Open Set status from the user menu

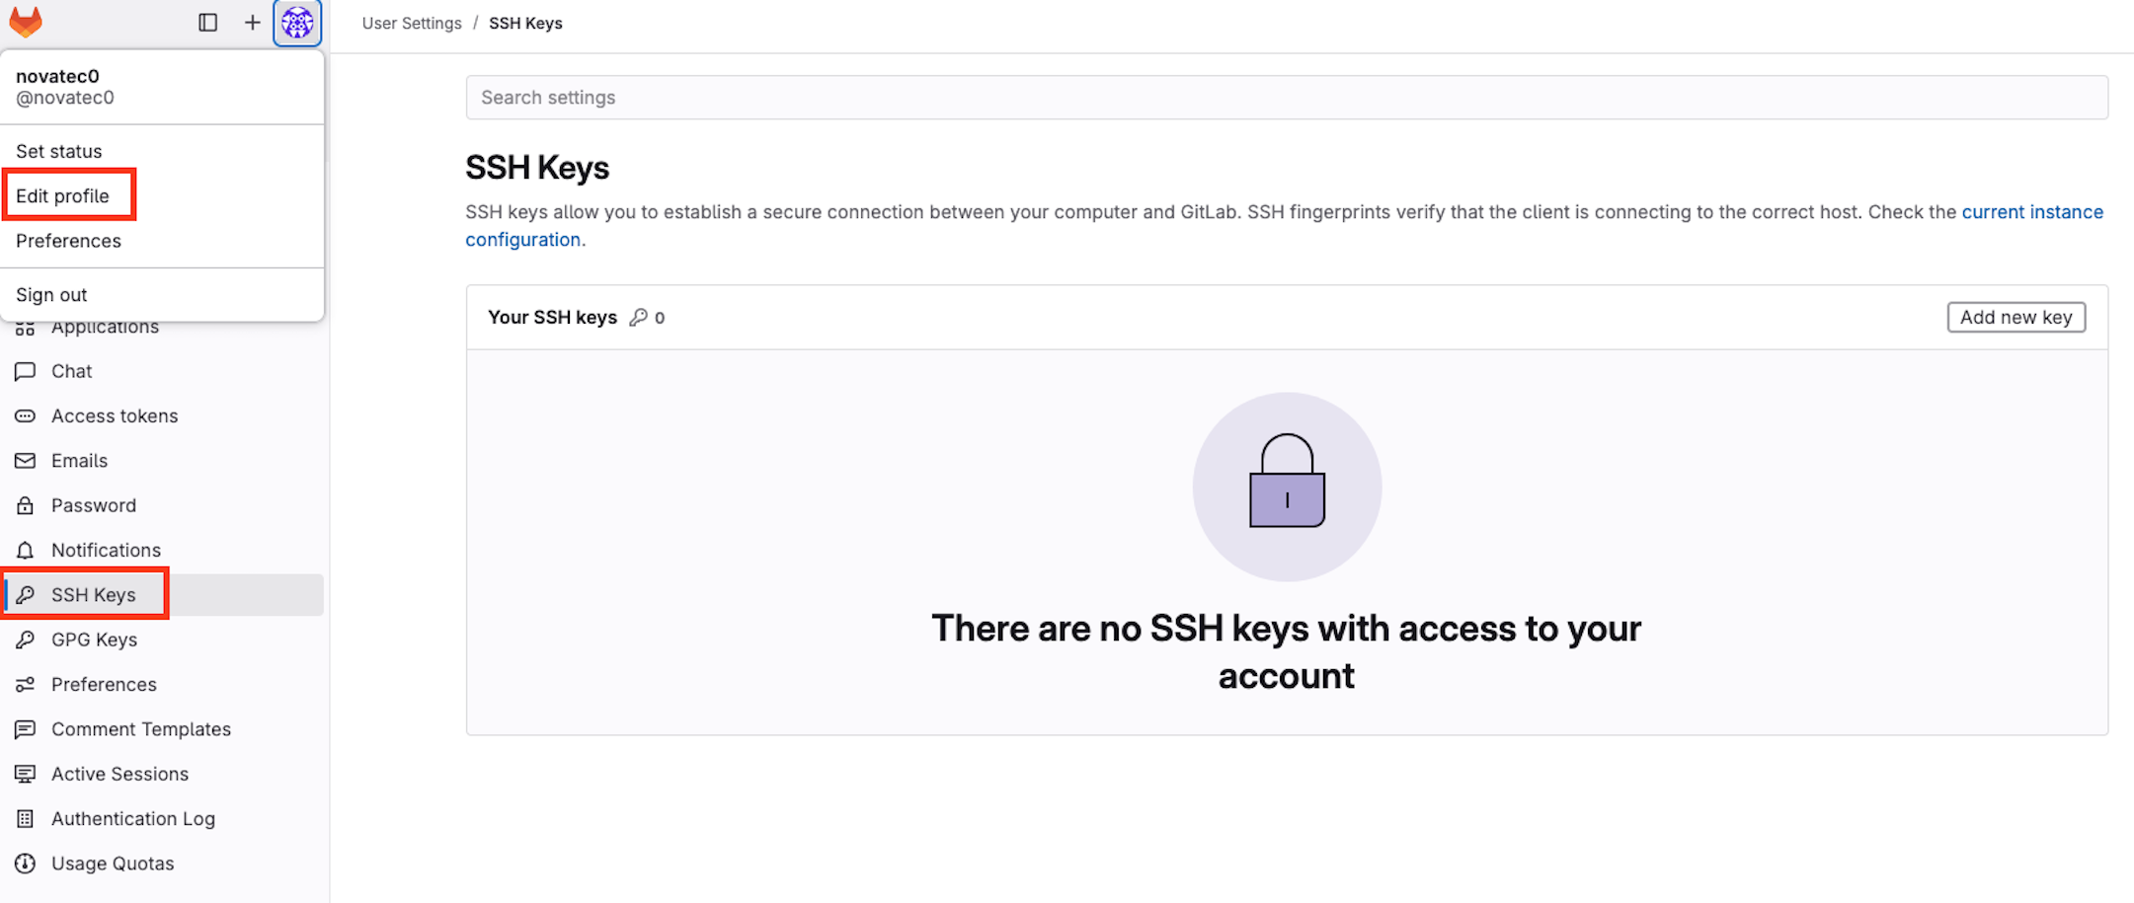coord(58,150)
